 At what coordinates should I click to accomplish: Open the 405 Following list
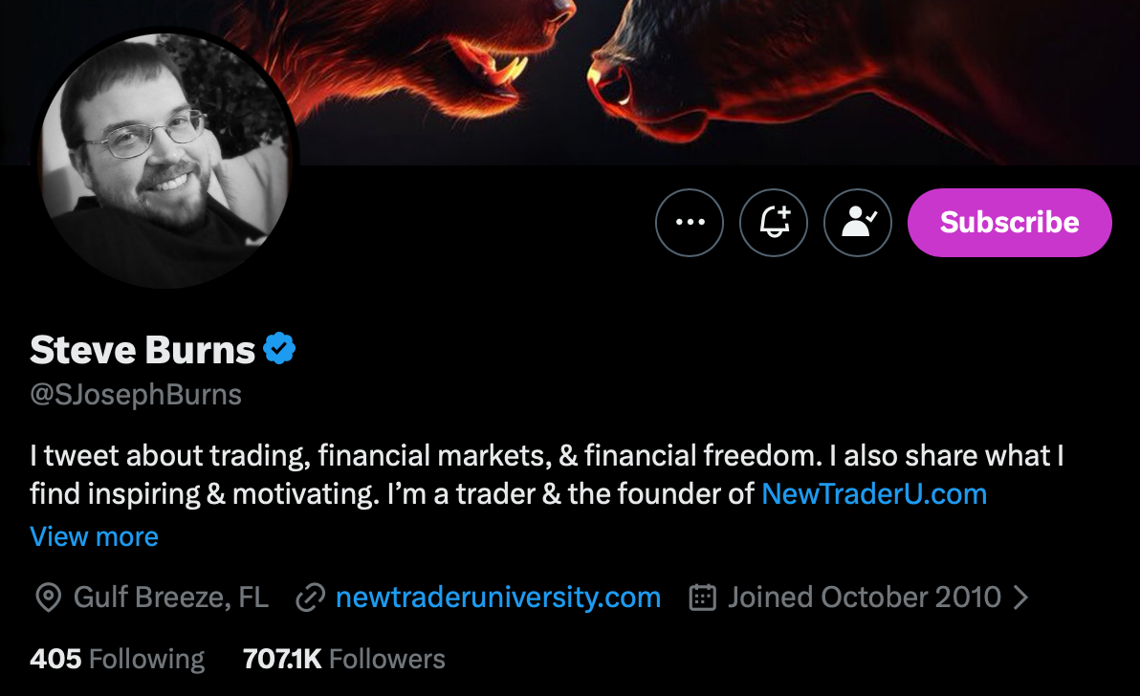(118, 659)
